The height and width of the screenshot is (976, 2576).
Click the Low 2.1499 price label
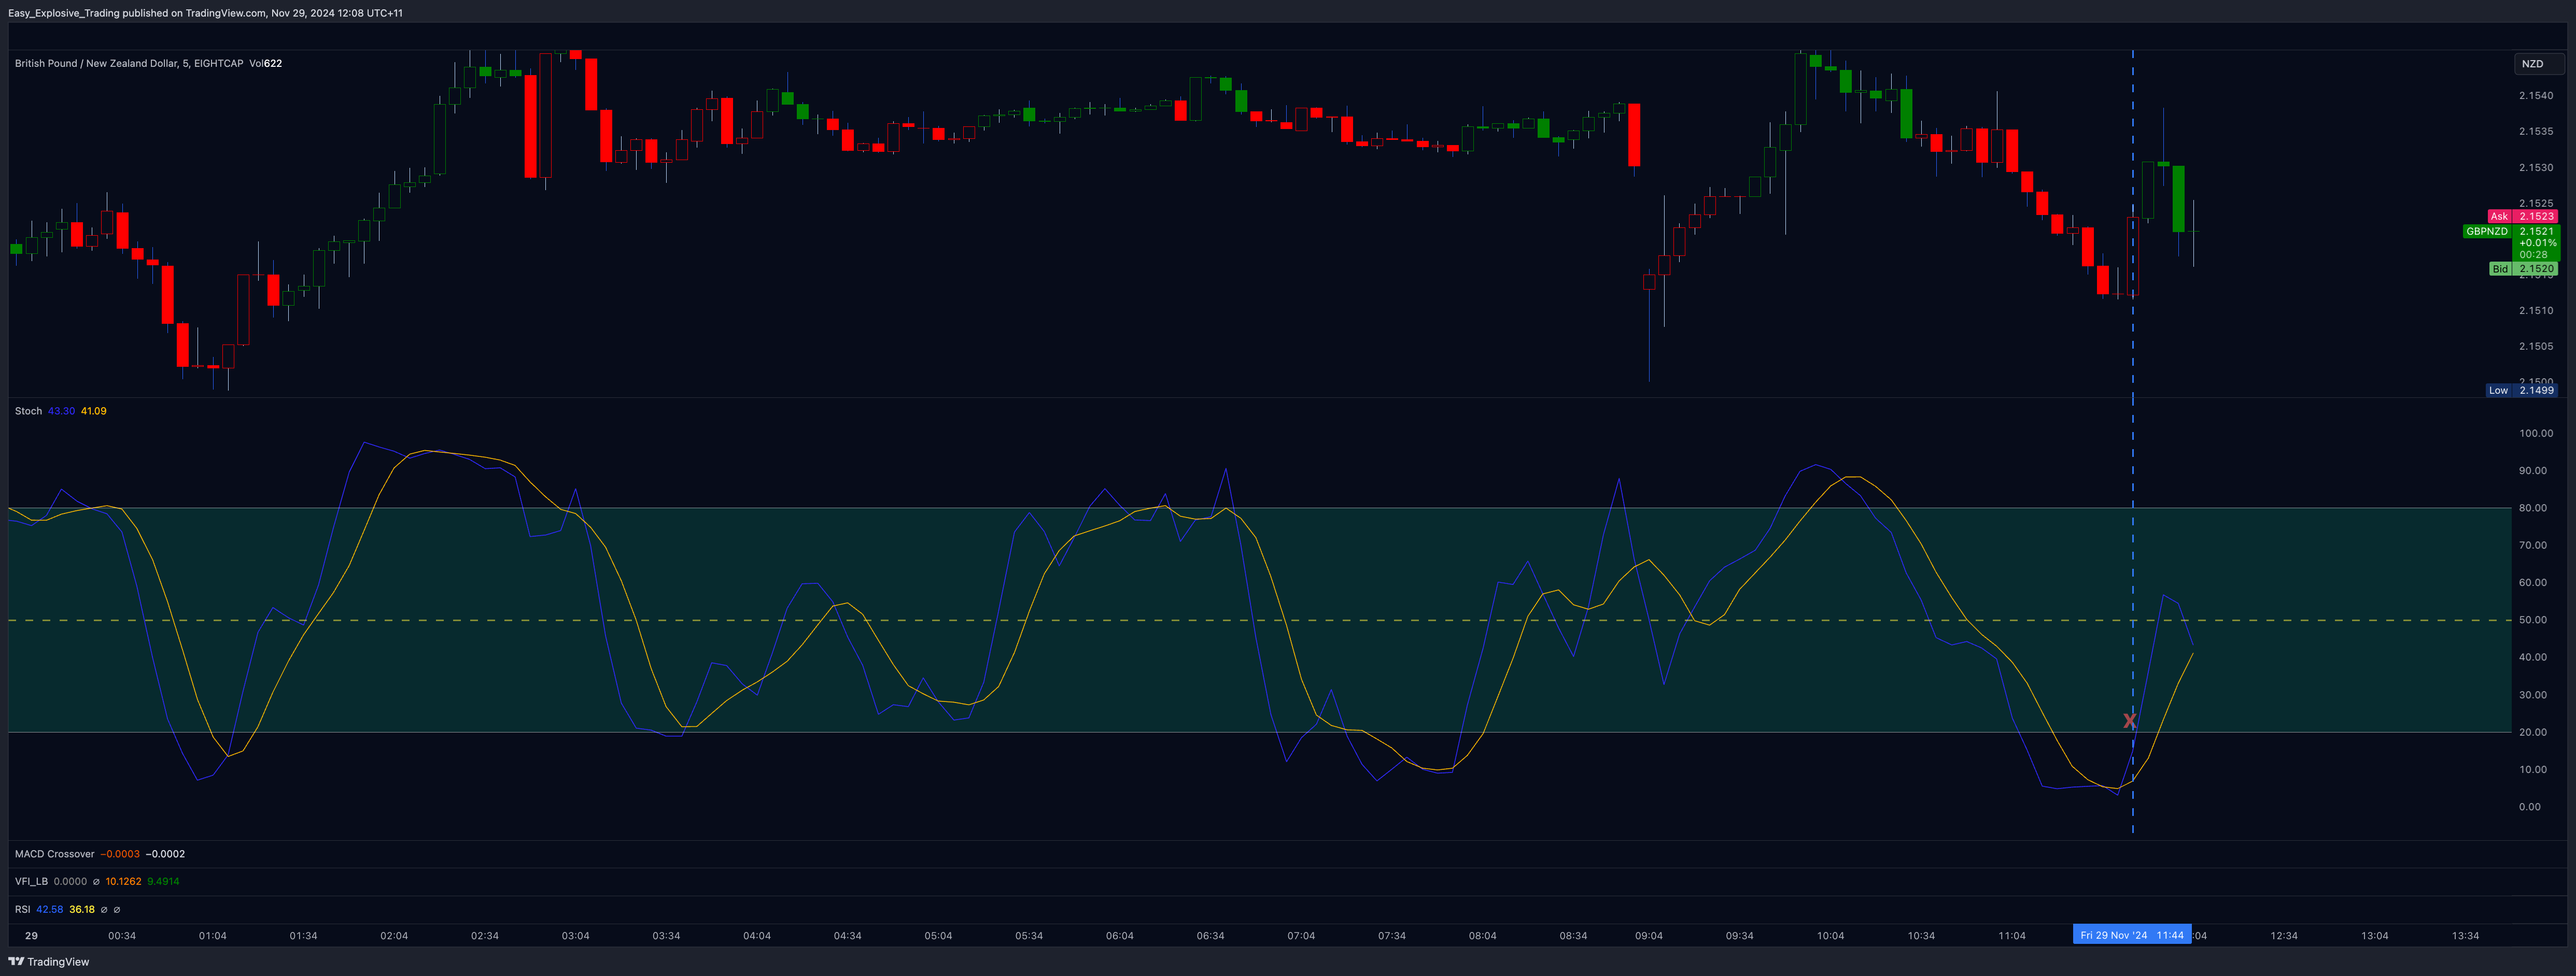click(x=2522, y=391)
